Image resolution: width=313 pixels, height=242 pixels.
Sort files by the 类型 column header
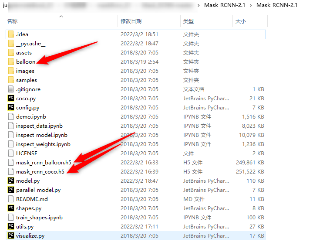(x=188, y=21)
